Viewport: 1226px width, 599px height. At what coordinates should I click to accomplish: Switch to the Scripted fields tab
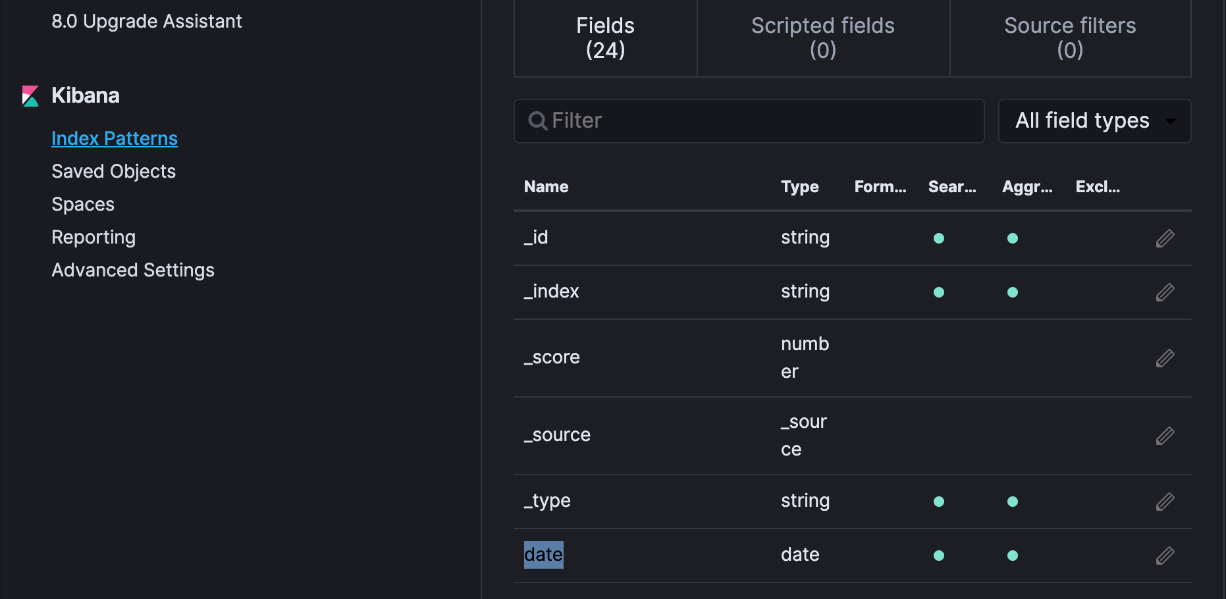click(x=822, y=38)
